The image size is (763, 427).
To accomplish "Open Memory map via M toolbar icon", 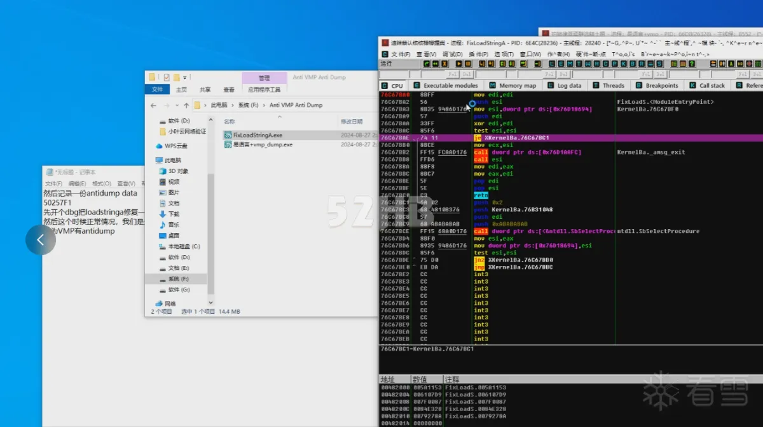I will coord(569,64).
